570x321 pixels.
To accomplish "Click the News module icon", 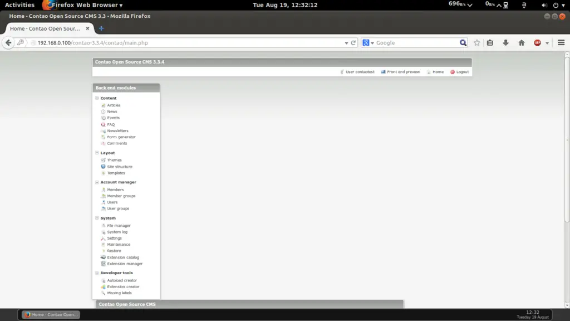I will click(x=103, y=111).
